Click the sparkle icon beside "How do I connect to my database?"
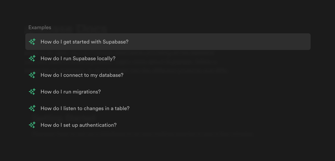The width and height of the screenshot is (335, 161). click(32, 75)
